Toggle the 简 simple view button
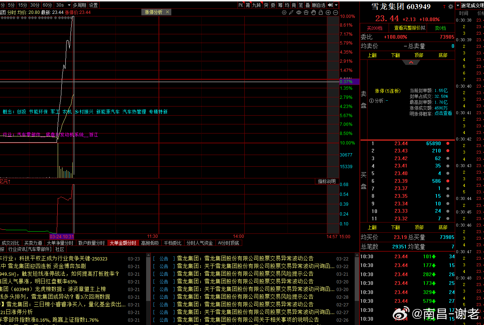Viewport: 484px width, 325px height. pos(248,5)
